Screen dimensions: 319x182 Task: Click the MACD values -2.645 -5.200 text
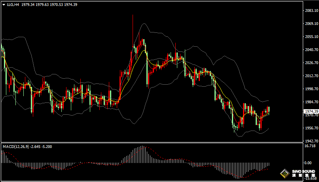(41, 147)
